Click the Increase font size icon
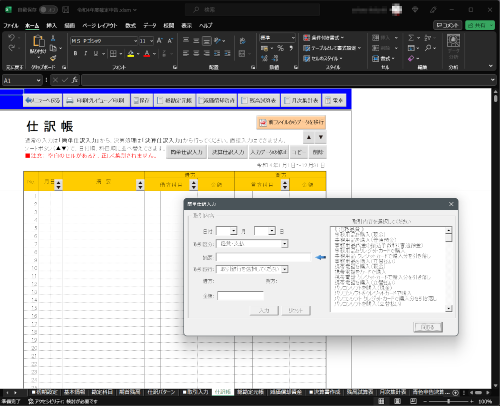Viewport: 500px width, 406px height. click(159, 41)
